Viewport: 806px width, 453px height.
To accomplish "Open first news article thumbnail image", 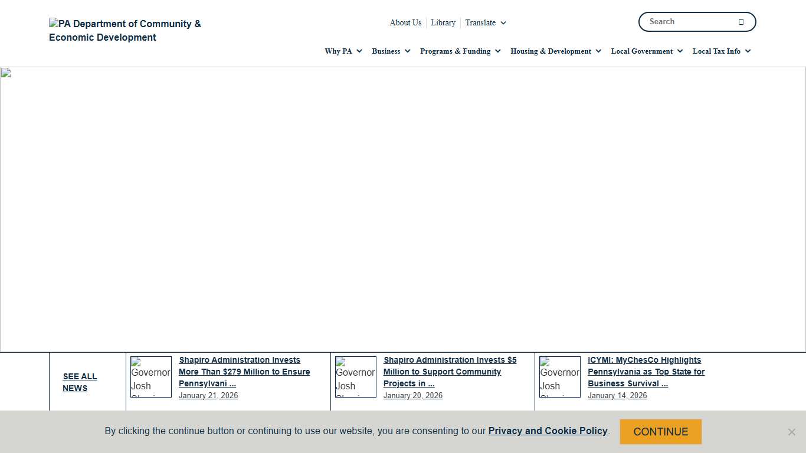I will pos(151,377).
